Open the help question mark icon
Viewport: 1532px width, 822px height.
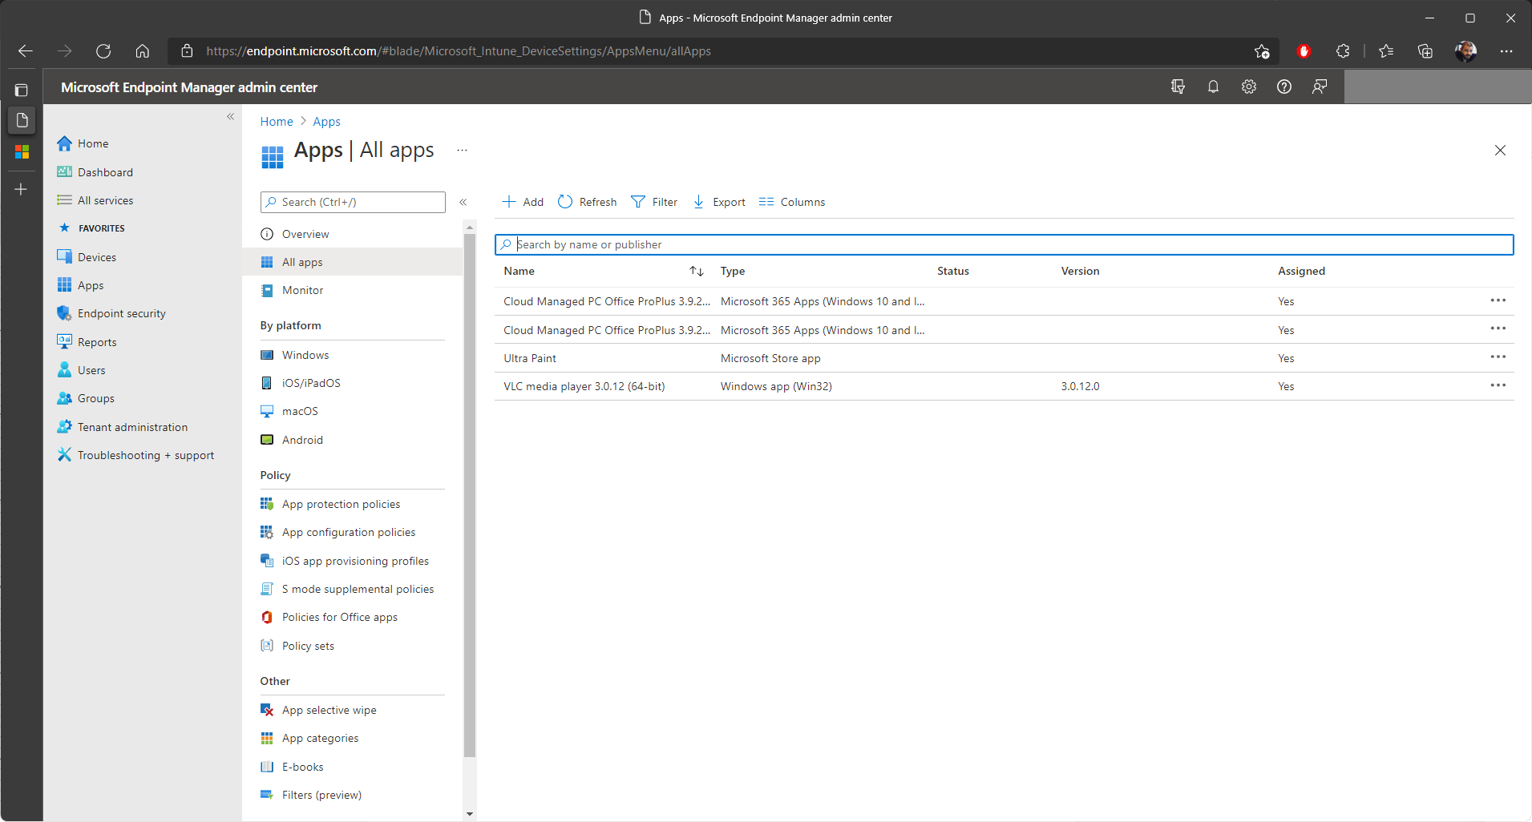1283,87
